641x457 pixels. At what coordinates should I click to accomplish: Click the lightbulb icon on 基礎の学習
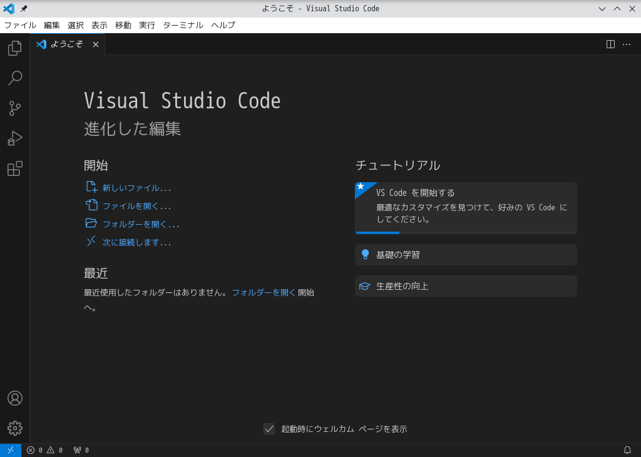coord(365,255)
